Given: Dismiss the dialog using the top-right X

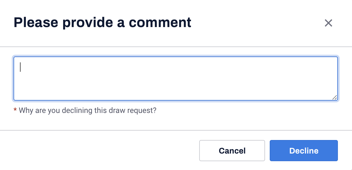Looking at the screenshot, I should tap(328, 23).
